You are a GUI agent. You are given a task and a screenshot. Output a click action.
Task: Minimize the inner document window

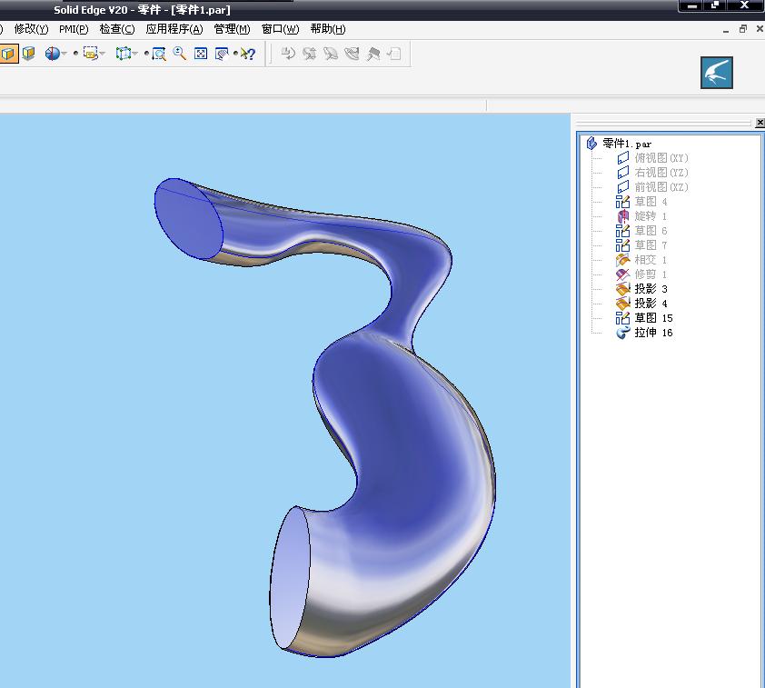click(x=726, y=30)
